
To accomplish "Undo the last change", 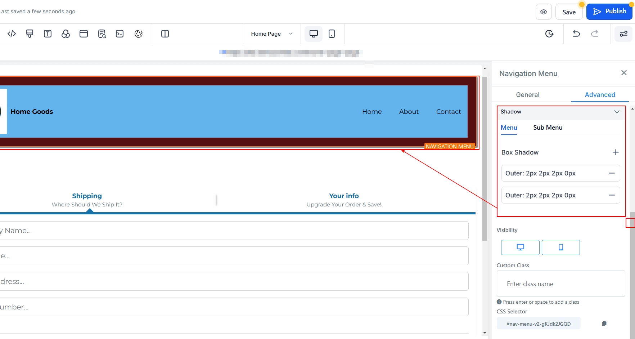I will pos(576,34).
